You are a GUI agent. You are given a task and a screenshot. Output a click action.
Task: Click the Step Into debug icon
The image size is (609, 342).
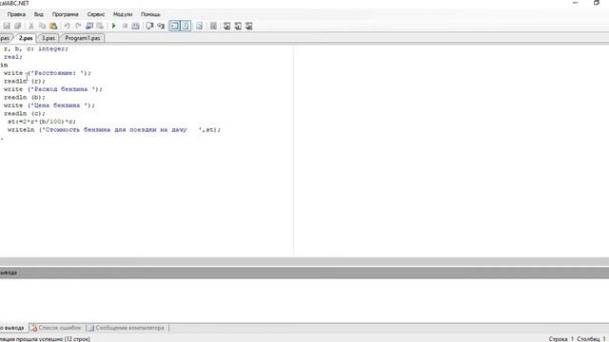tap(161, 26)
